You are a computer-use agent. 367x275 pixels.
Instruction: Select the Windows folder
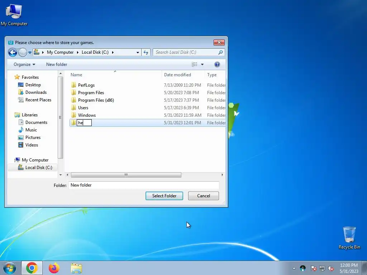(87, 115)
